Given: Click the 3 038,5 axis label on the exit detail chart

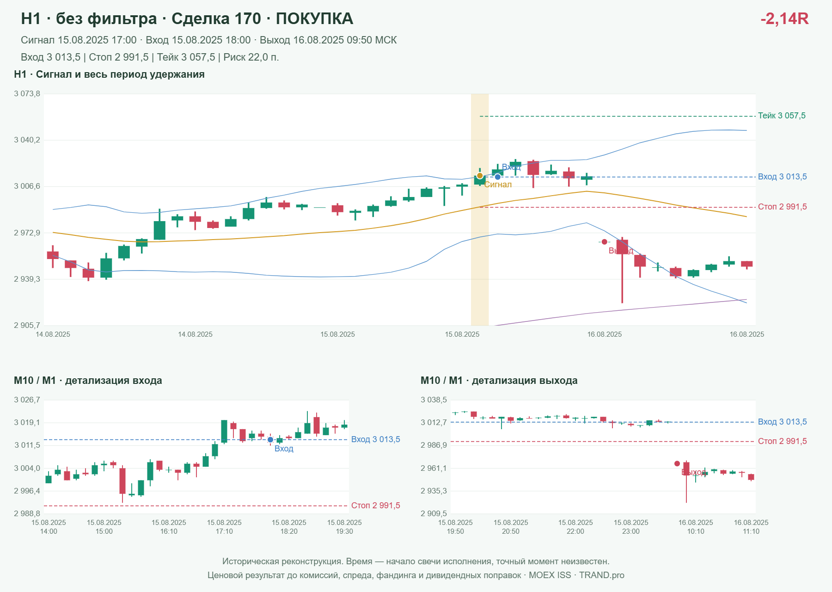Looking at the screenshot, I should 434,400.
